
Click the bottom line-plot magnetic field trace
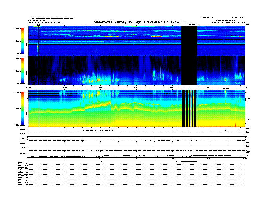(136, 156)
